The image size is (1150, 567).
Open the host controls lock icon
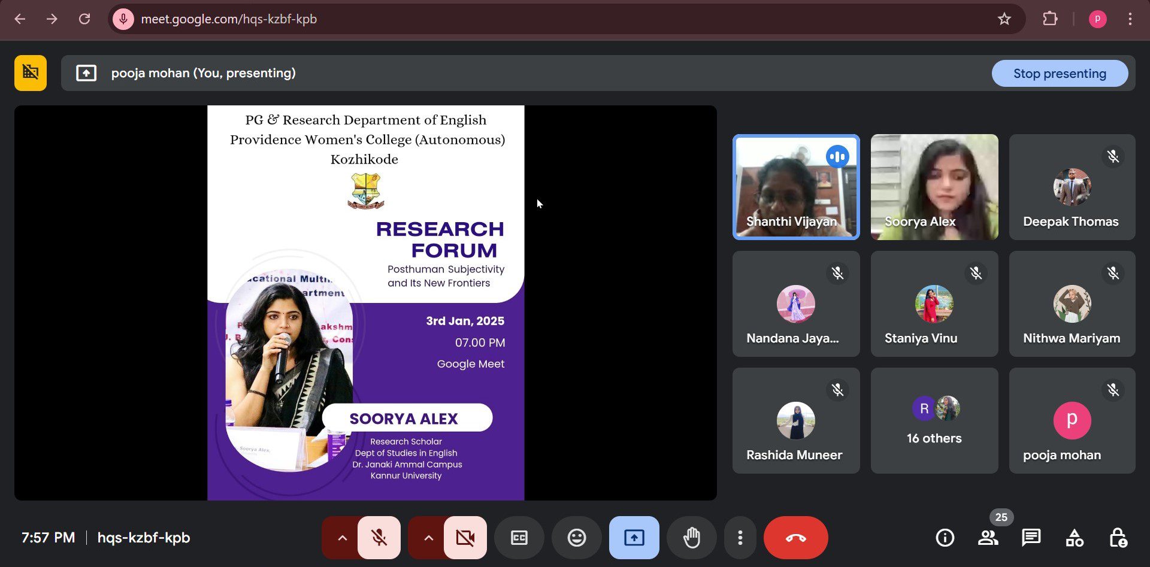(x=1118, y=538)
